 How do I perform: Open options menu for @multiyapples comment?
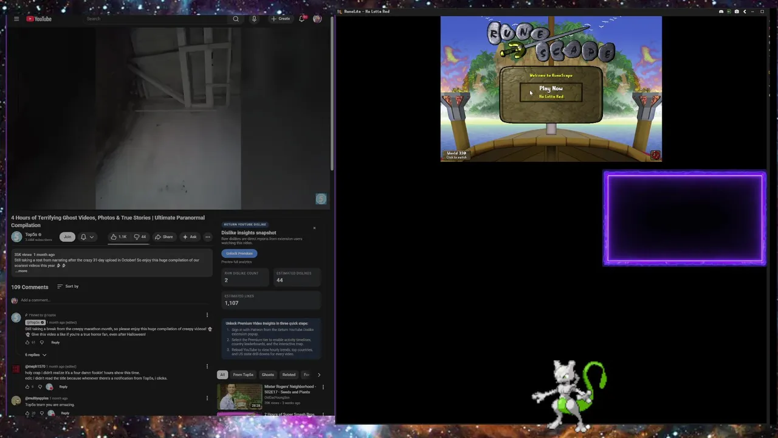click(x=207, y=398)
